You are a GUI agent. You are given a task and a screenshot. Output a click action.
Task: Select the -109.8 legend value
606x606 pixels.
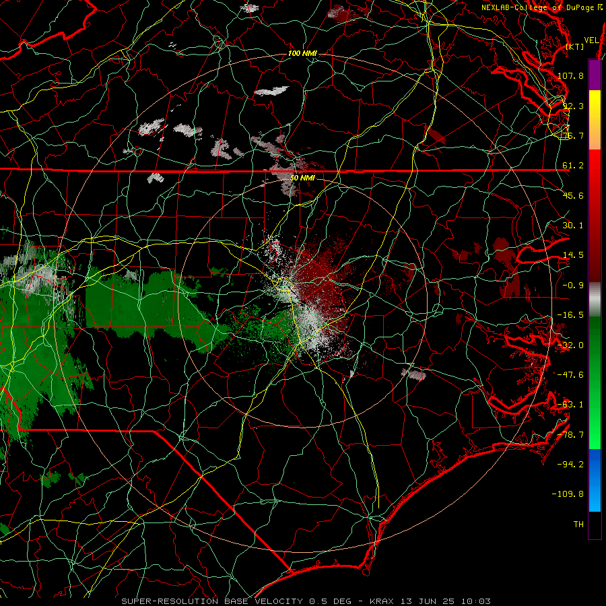pos(568,494)
